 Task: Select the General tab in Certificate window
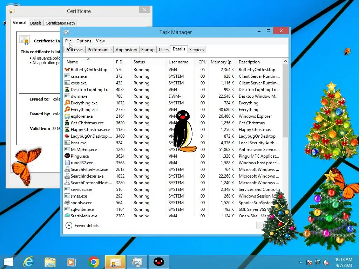(20, 22)
